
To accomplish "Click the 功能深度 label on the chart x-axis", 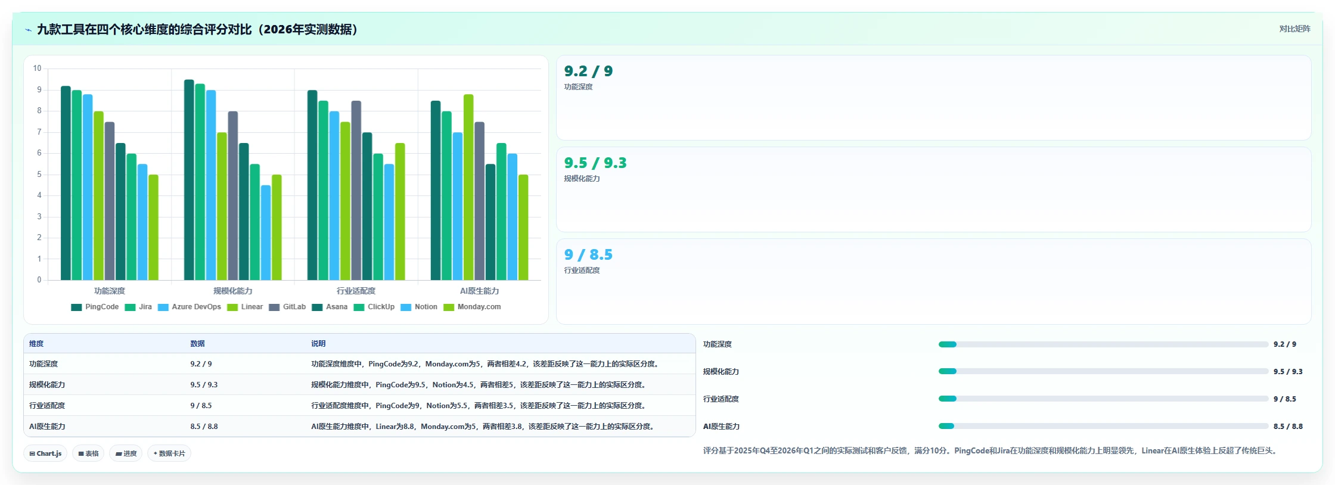I will (110, 291).
